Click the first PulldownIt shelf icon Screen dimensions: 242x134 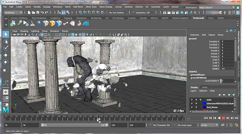pyautogui.click(x=13, y=23)
